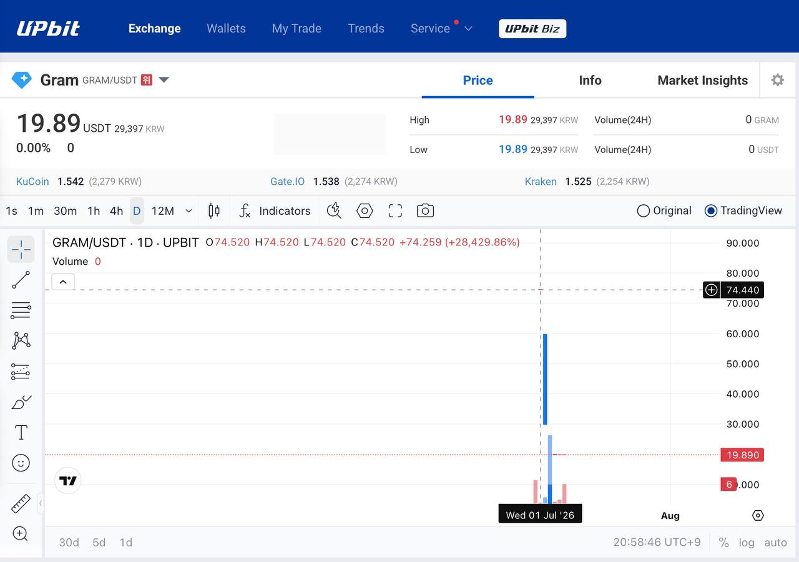Viewport: 799px width, 562px height.
Task: Click the plus icon on price 74.440
Action: click(711, 290)
